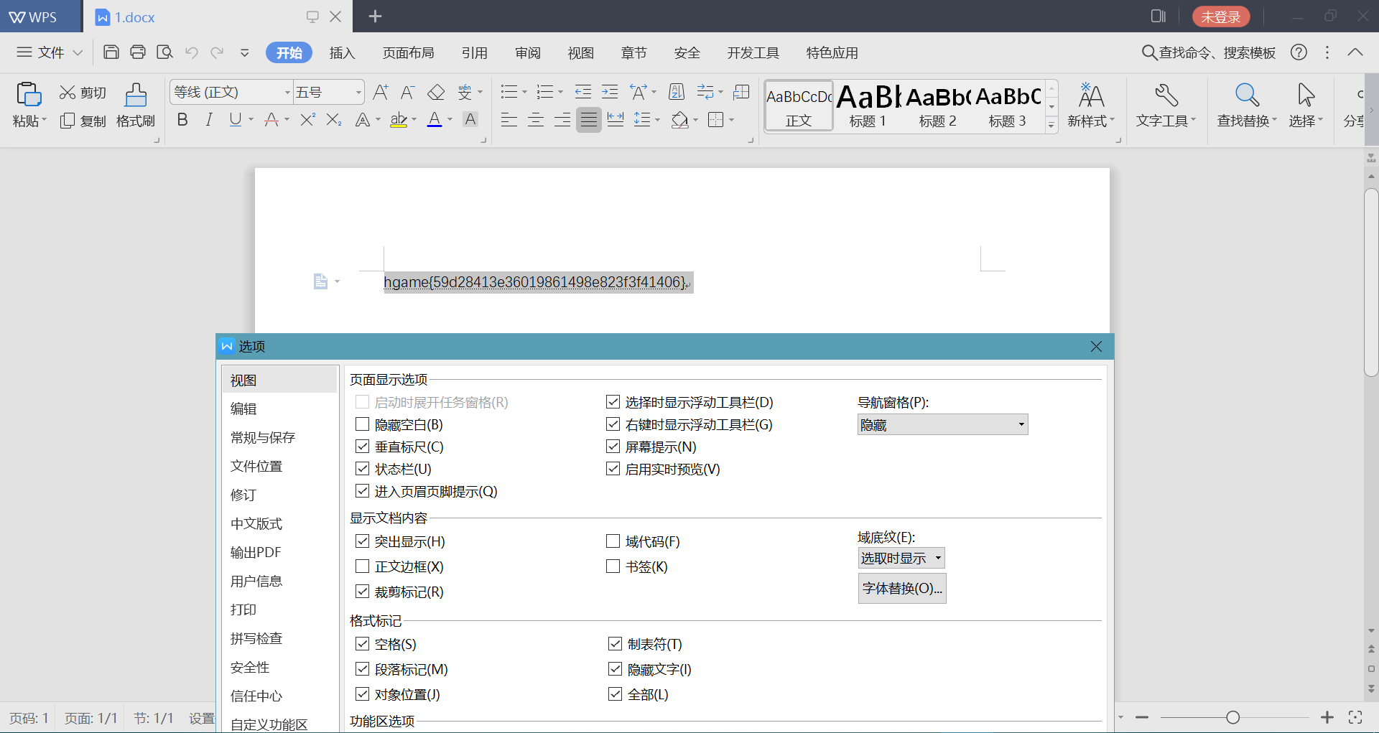Click font color A swatch
The height and width of the screenshot is (733, 1379).
click(x=435, y=120)
